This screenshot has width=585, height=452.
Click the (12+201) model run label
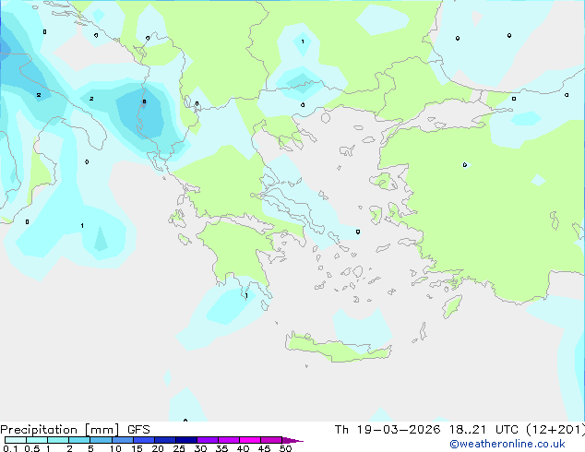tap(555, 430)
